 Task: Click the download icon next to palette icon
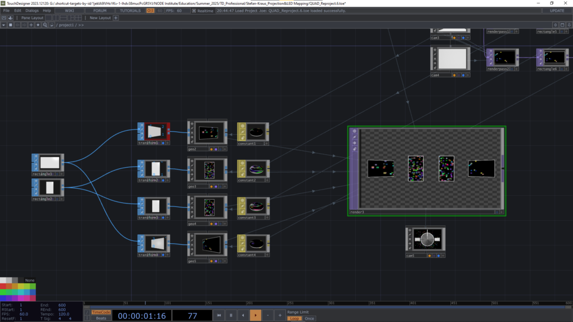(x=11, y=17)
